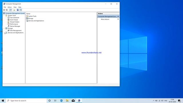Select Services and Applications in the tree
The image size is (183, 103).
point(16,33)
